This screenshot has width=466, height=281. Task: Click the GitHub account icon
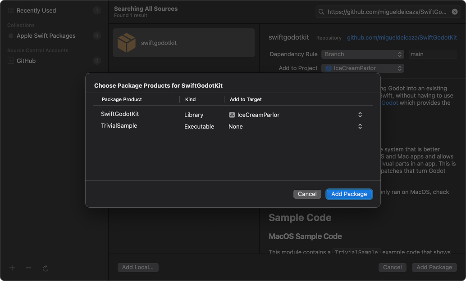11,61
